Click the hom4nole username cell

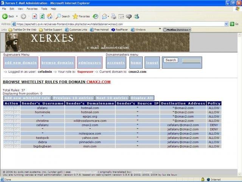click(42, 112)
